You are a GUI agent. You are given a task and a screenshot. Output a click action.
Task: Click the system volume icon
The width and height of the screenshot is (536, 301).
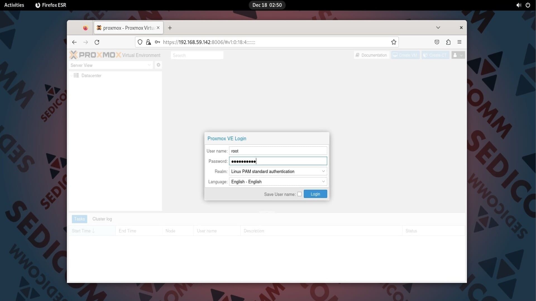point(518,5)
